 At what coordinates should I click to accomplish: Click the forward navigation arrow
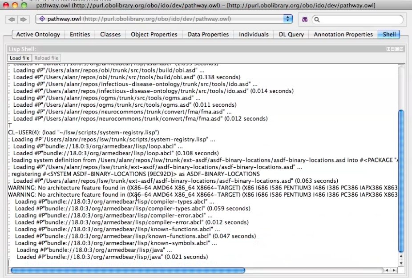(23, 20)
